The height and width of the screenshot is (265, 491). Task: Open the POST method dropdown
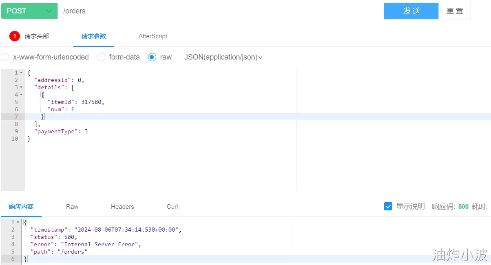[29, 11]
